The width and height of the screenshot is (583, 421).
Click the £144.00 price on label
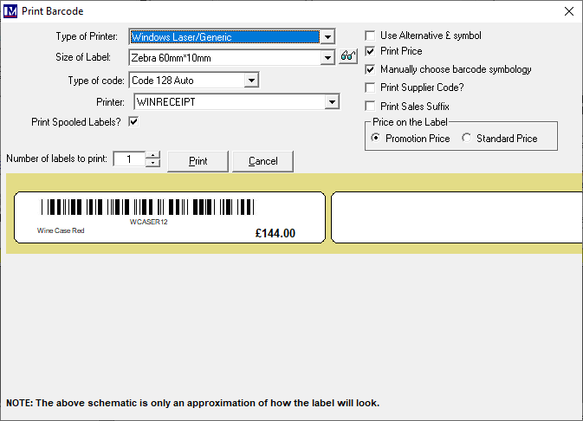[275, 233]
